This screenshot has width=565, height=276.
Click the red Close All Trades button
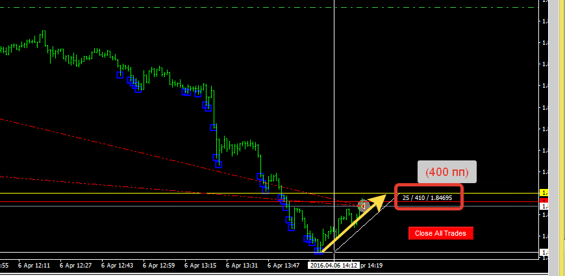tap(441, 233)
